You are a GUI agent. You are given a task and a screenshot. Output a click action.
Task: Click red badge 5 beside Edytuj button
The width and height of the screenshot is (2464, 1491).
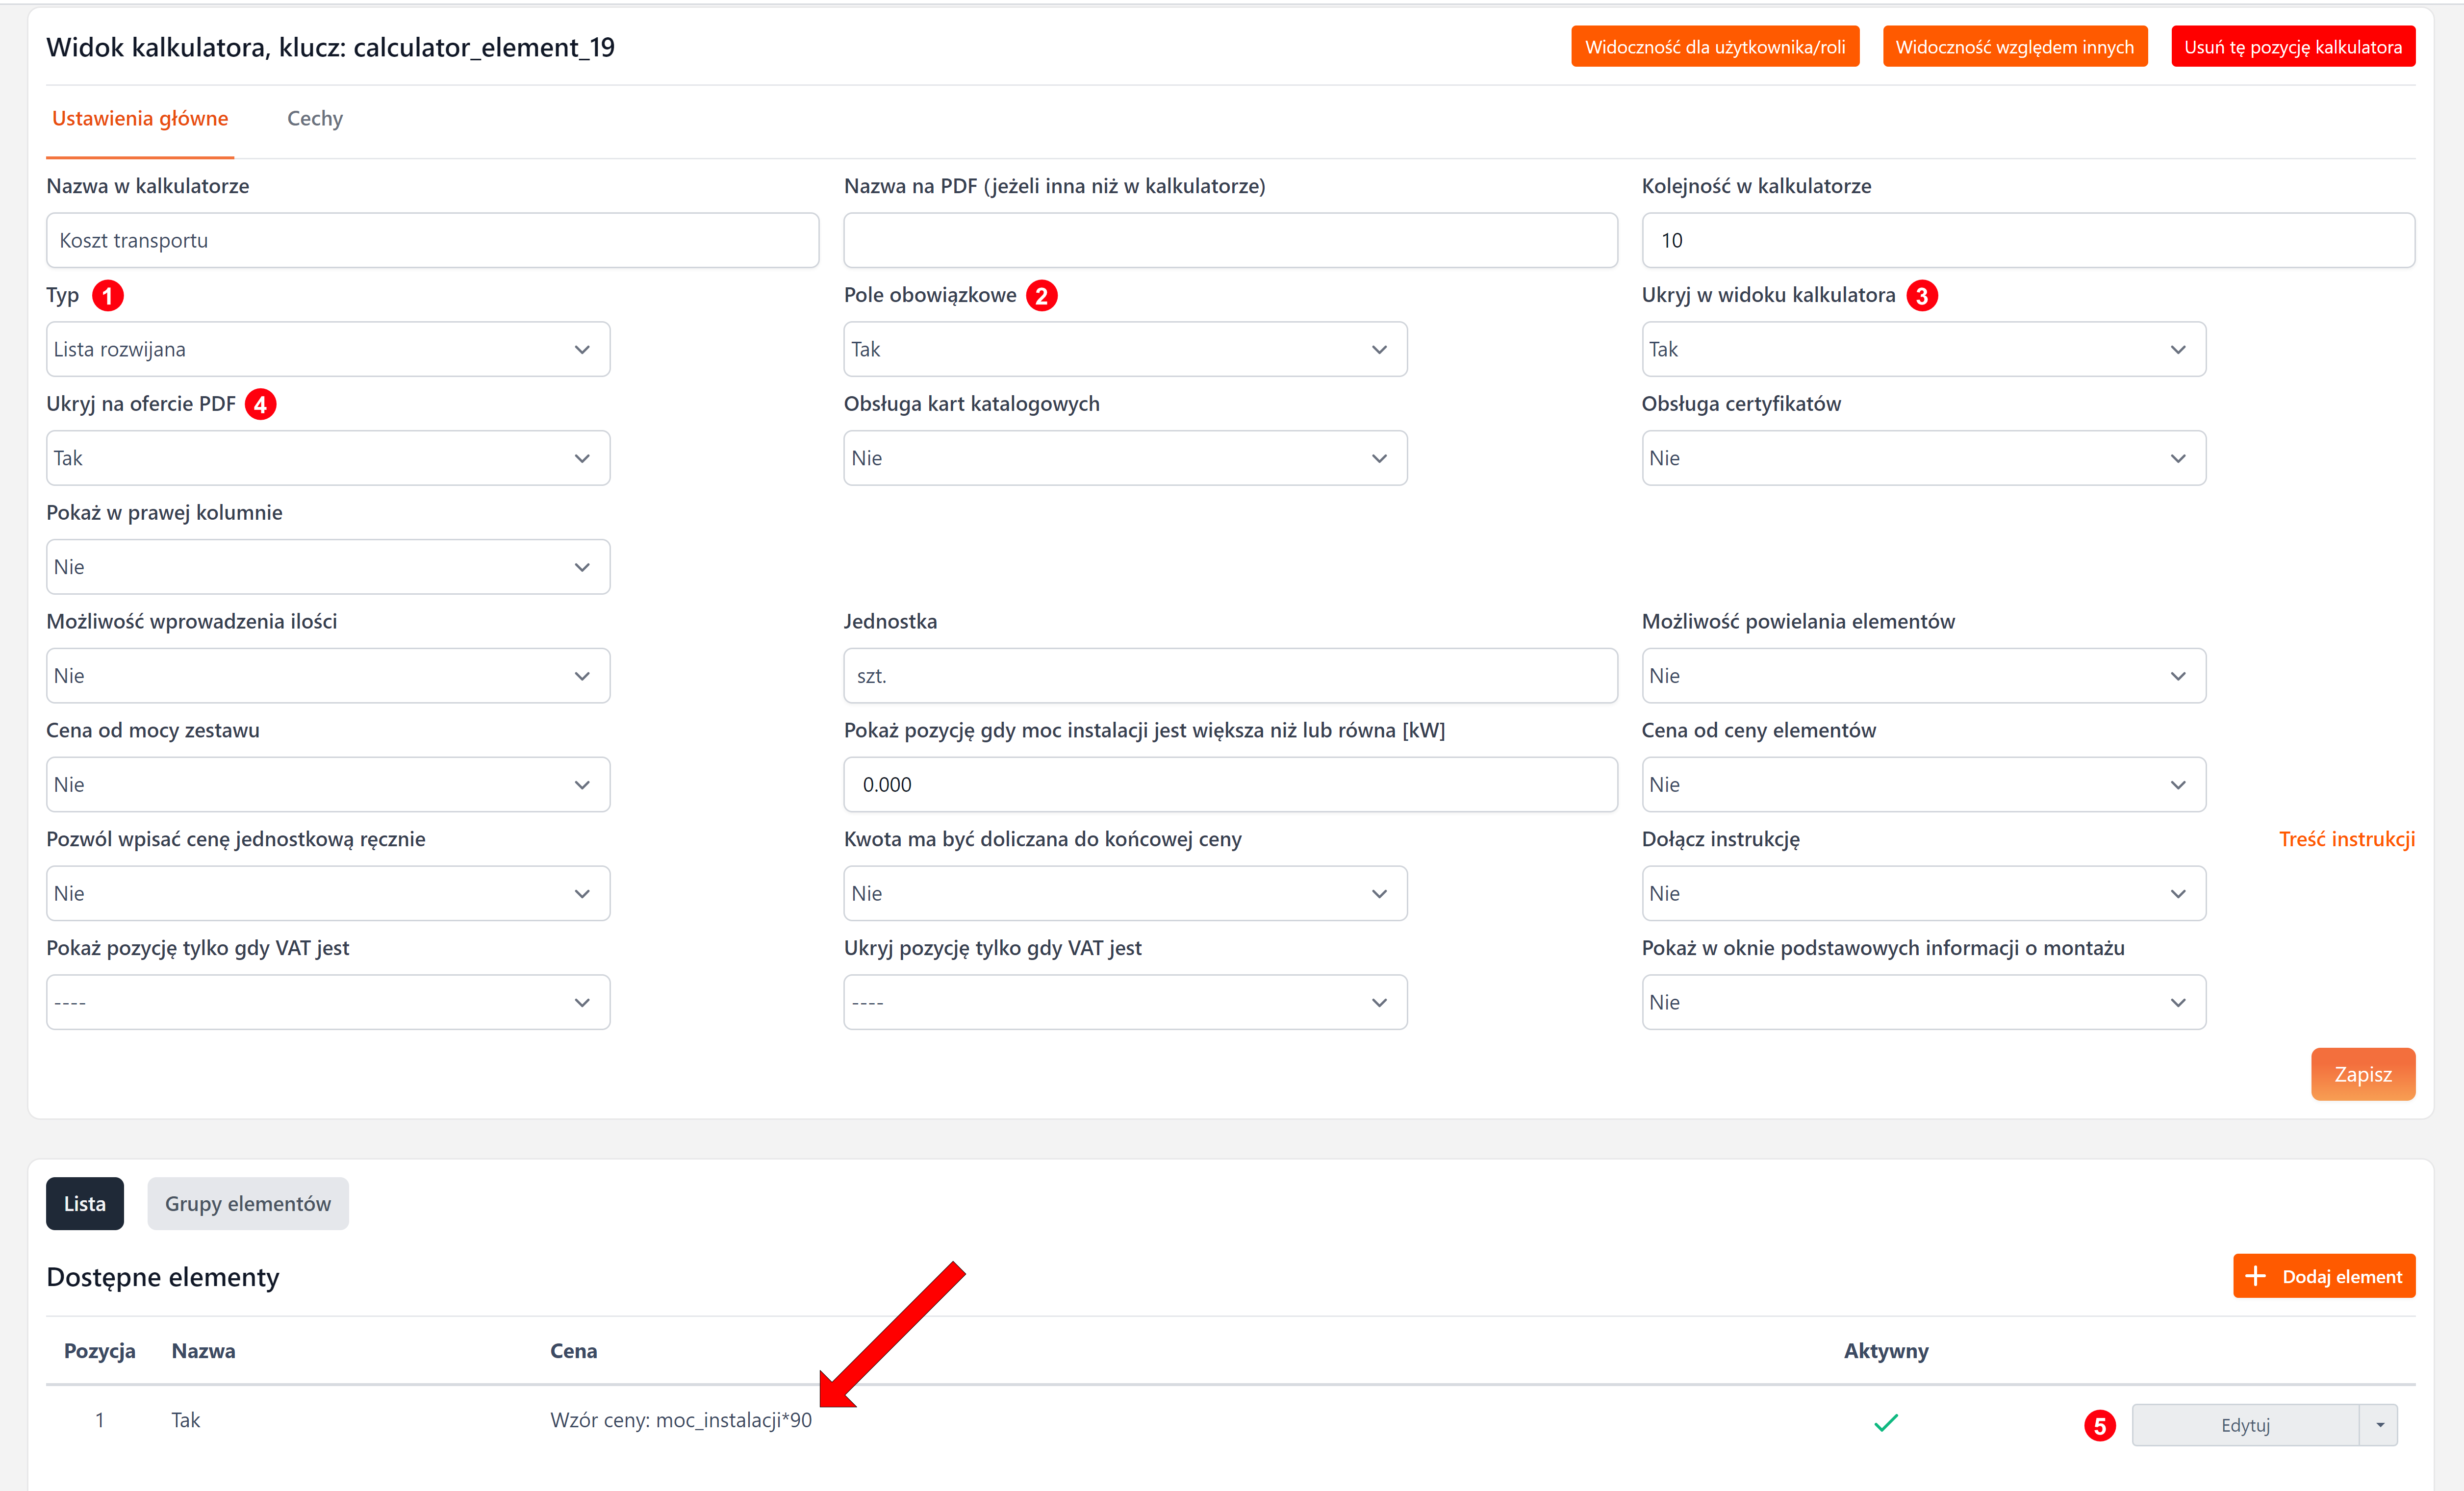tap(2099, 1425)
